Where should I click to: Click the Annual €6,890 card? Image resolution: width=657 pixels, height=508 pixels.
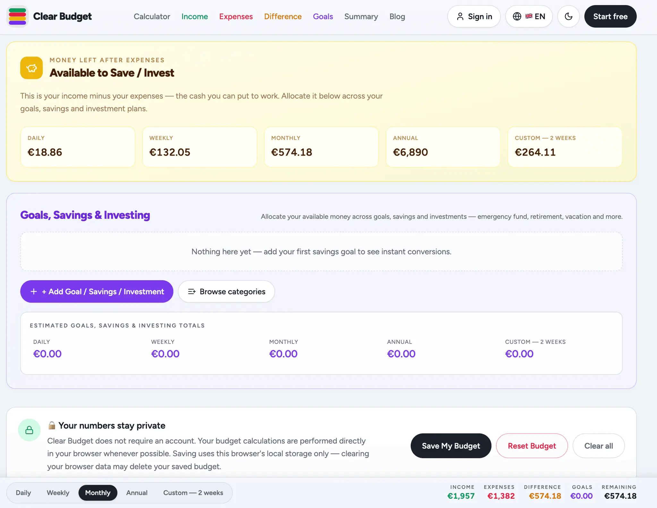(x=443, y=147)
